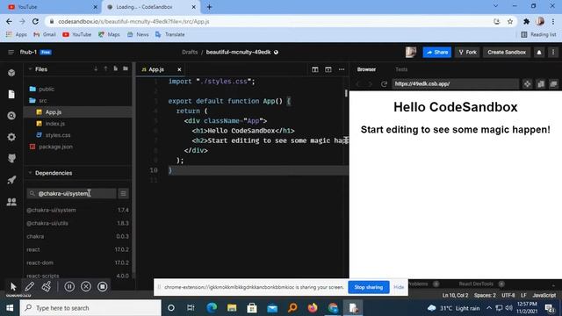
Task: Click the new folder icon in Files header
Action: [126, 68]
